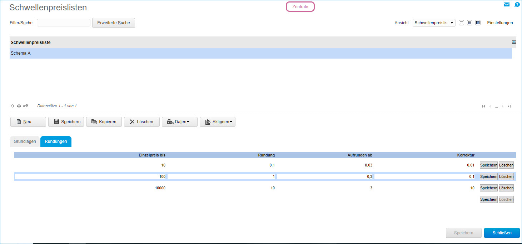Click the refresh icon below the list

(x=13, y=106)
